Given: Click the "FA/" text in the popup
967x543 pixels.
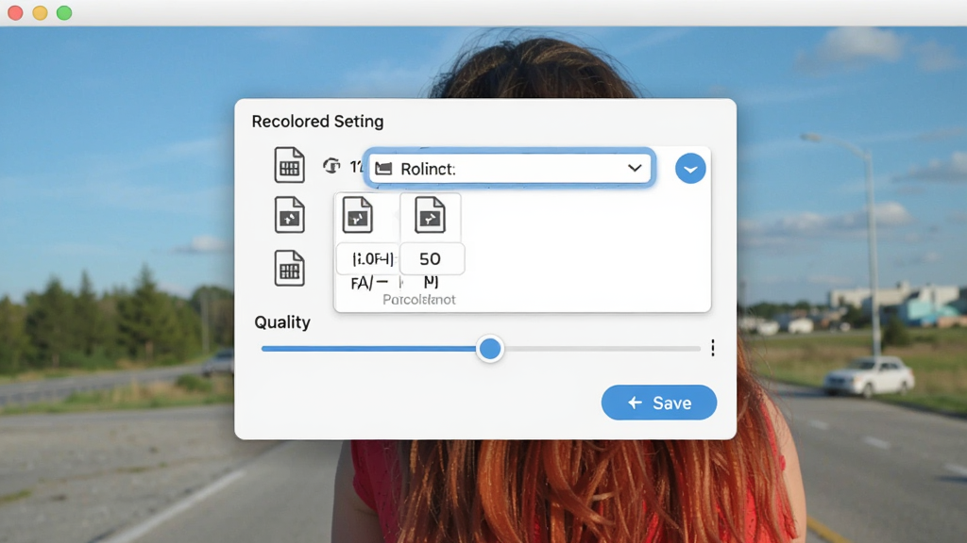Looking at the screenshot, I should (x=362, y=283).
